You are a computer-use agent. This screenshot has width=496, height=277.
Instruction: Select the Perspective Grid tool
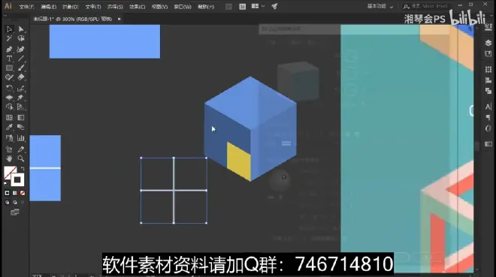(x=21, y=107)
